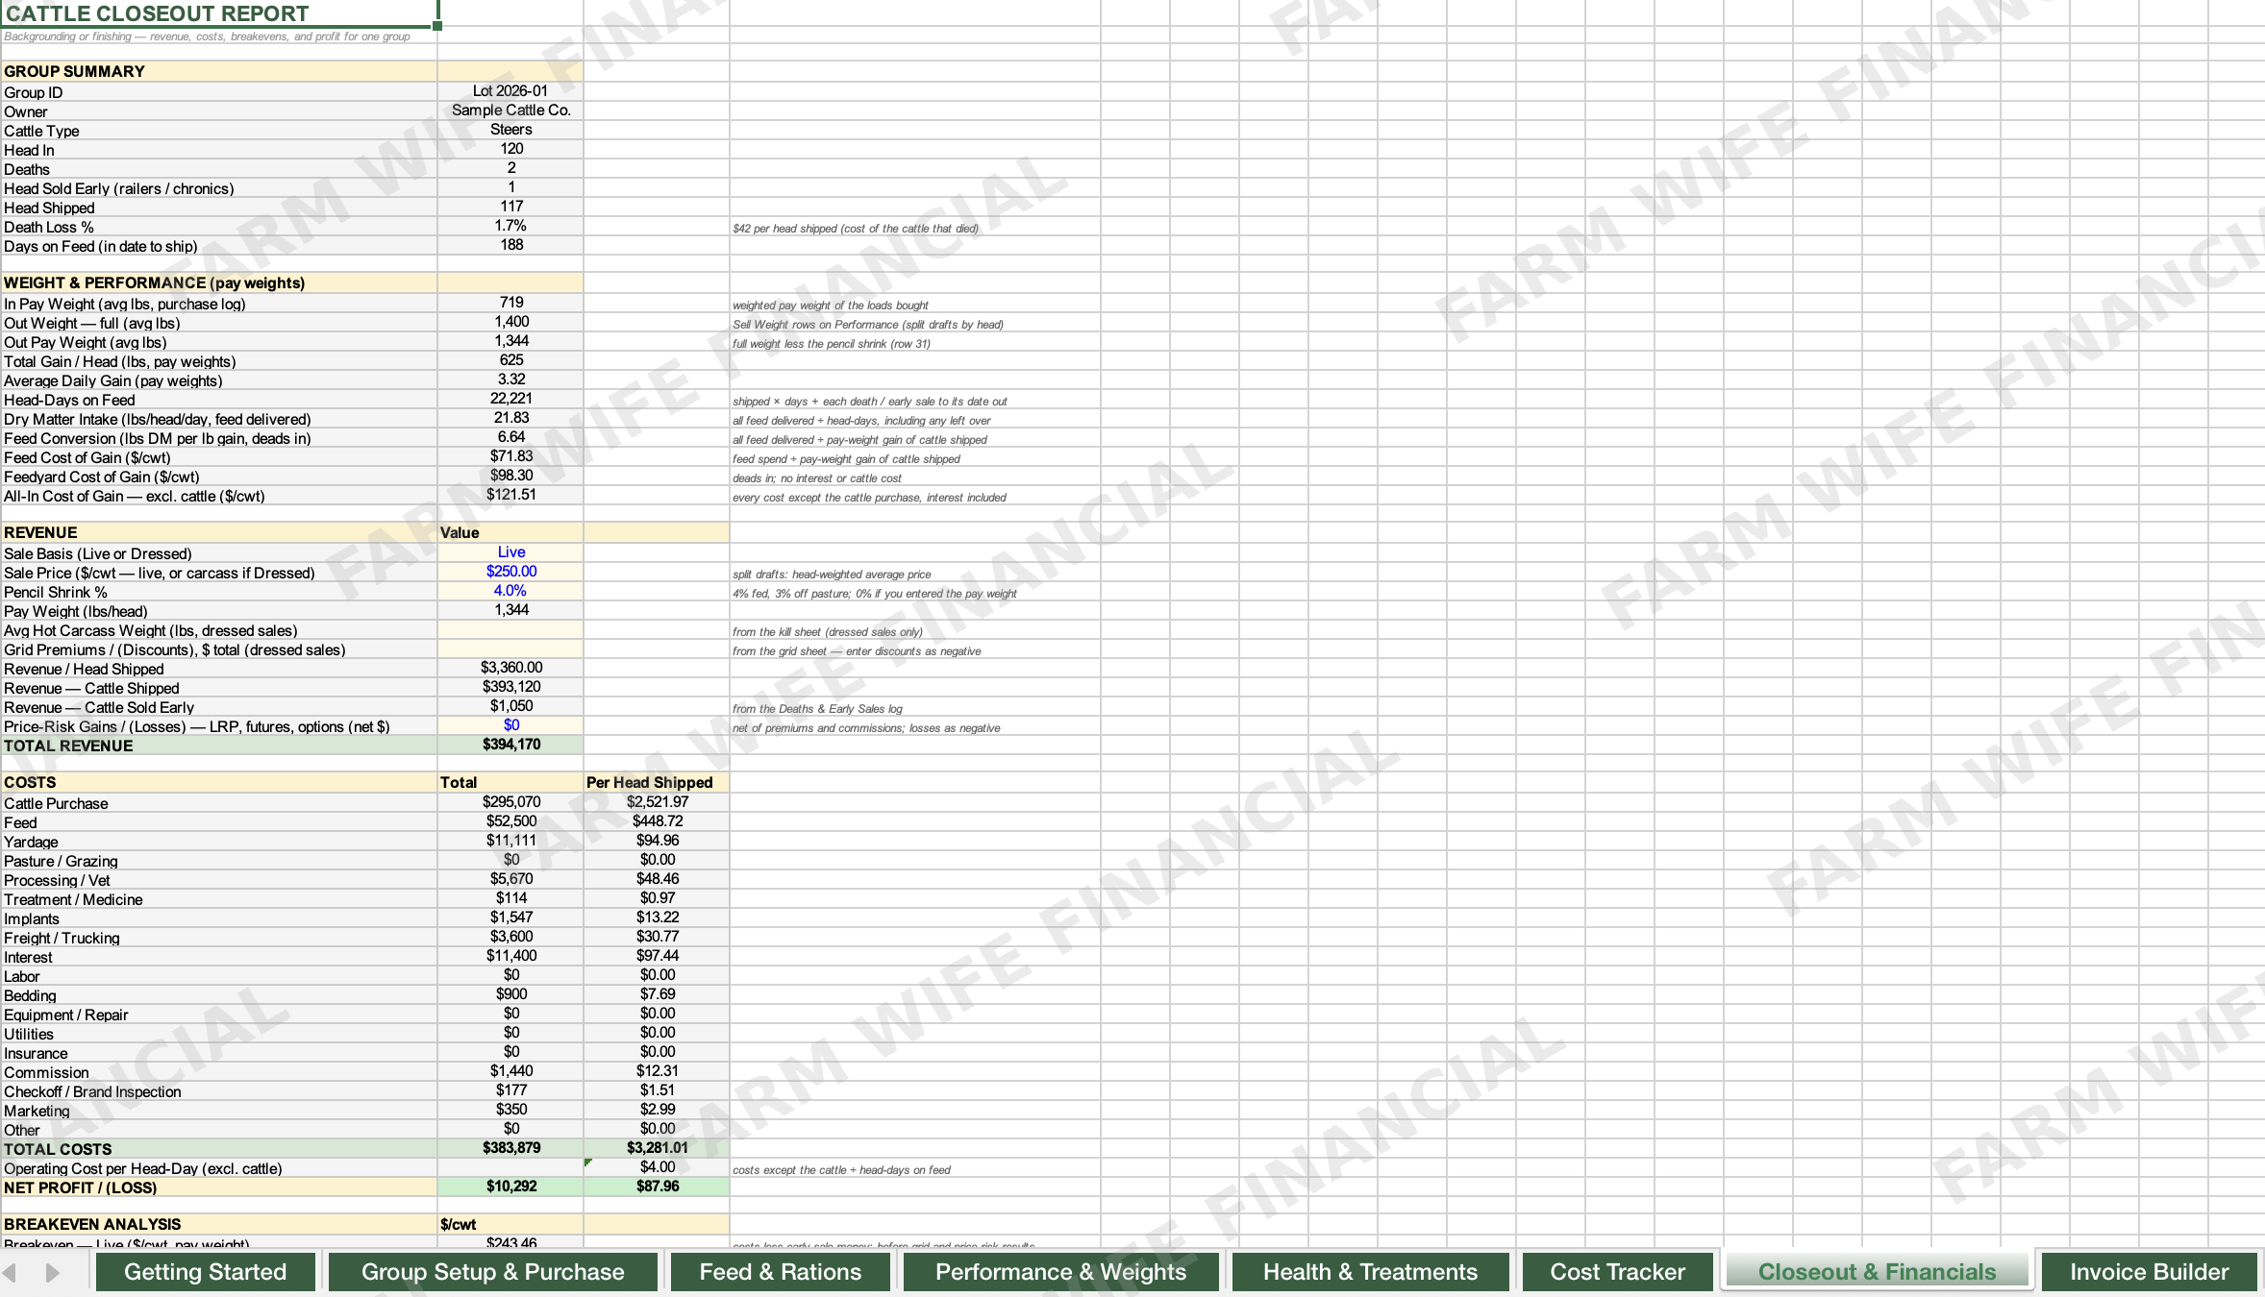Click the Head In value 120
2265x1297 pixels.
[x=510, y=149]
